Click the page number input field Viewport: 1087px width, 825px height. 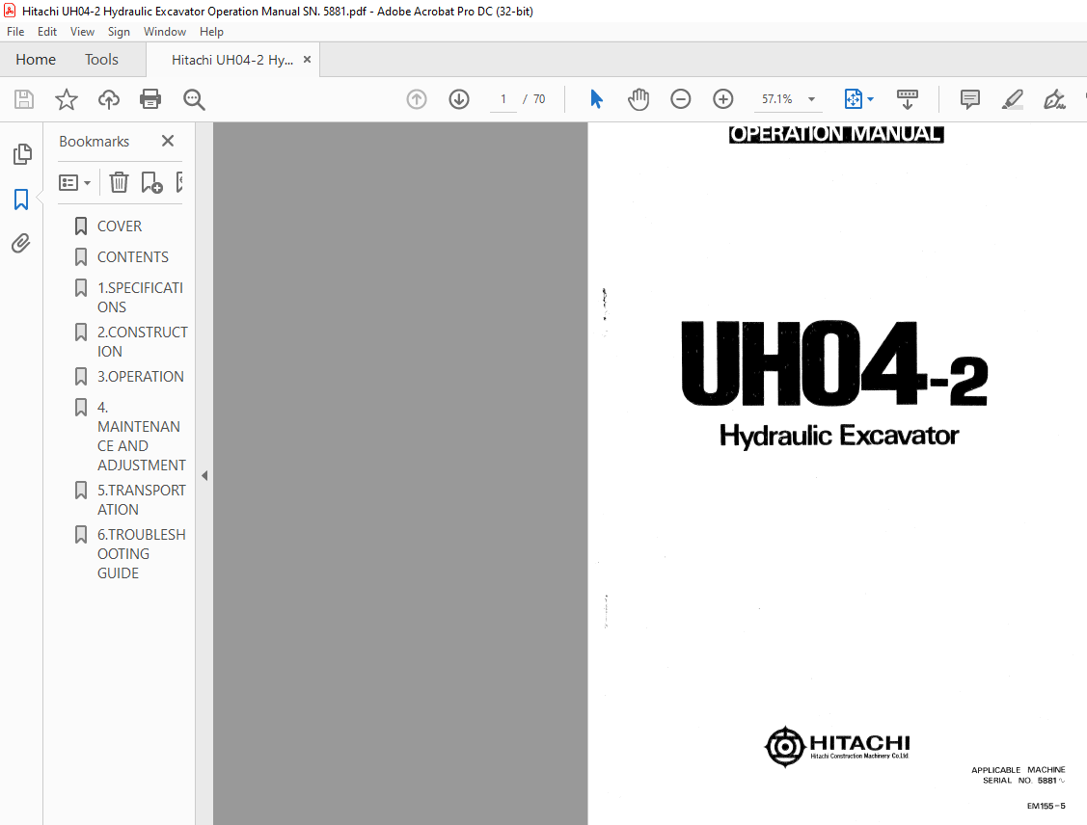[x=503, y=99]
